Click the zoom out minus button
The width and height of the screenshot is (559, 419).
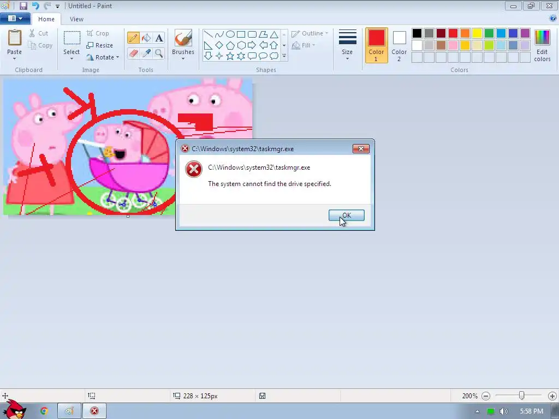pyautogui.click(x=486, y=396)
